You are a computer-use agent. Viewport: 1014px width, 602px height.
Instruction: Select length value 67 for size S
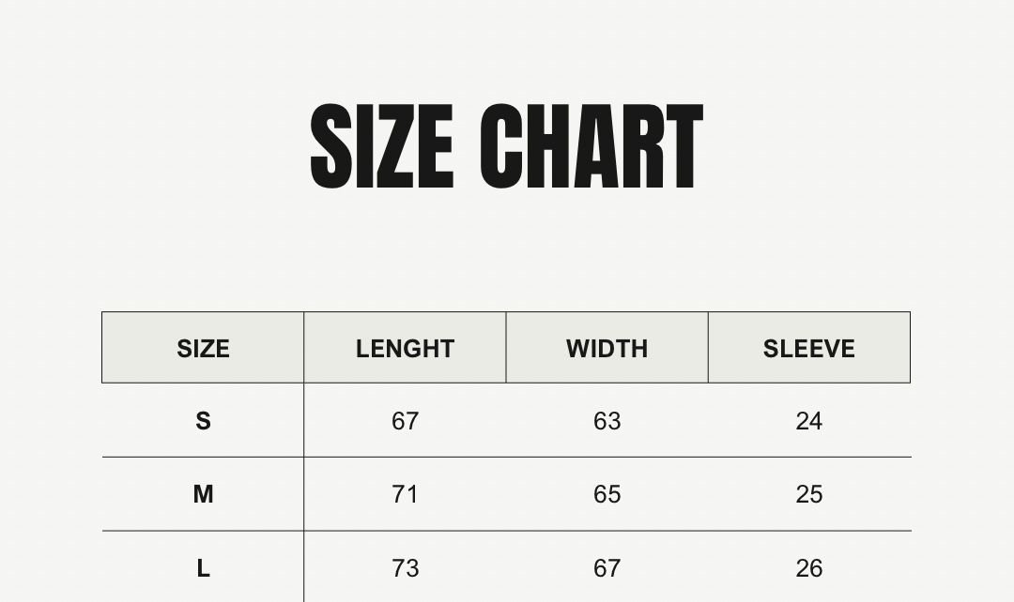pyautogui.click(x=405, y=421)
